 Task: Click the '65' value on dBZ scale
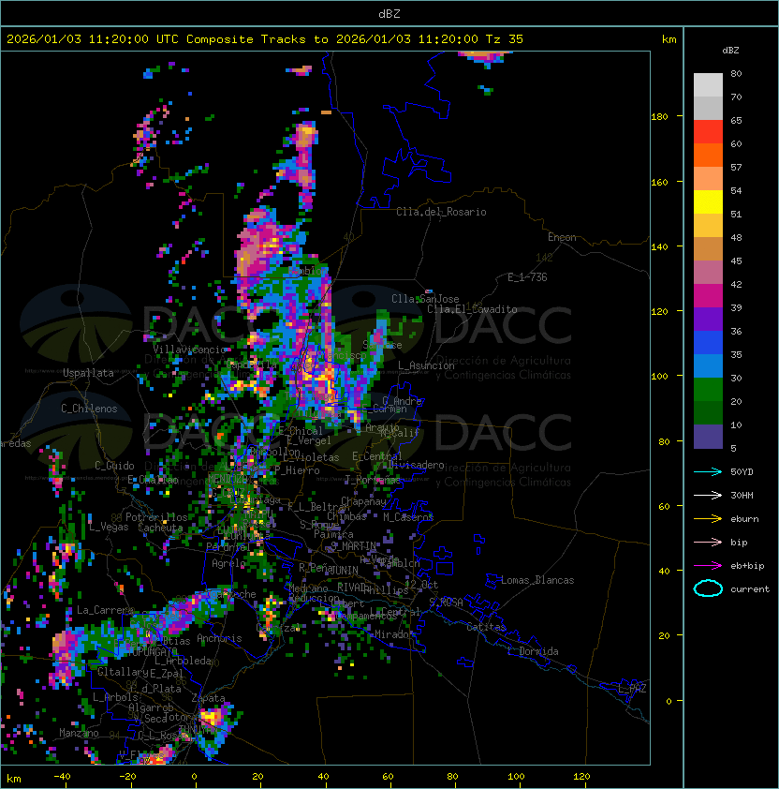736,120
